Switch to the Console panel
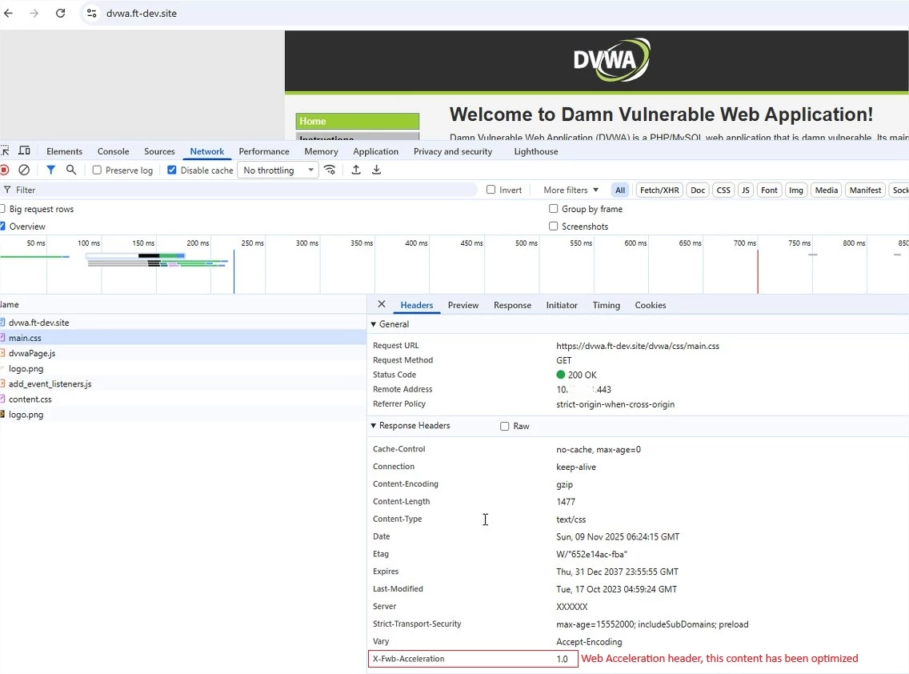The image size is (909, 674). click(113, 151)
